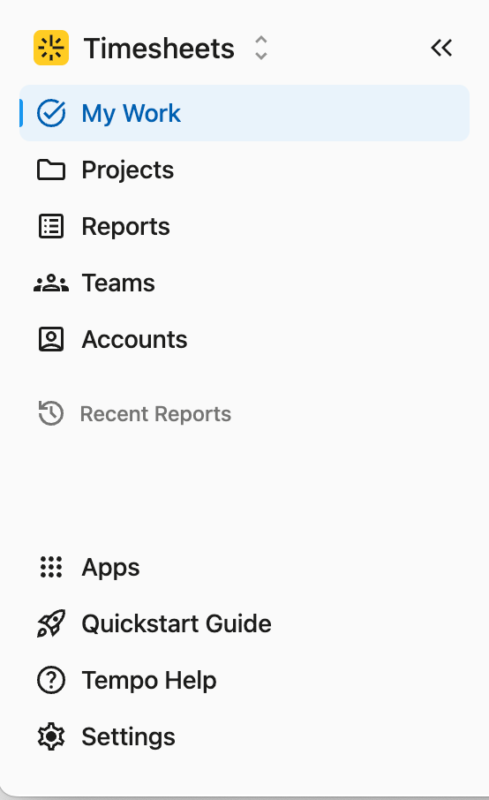
Task: Select the My Work menu item
Action: click(x=244, y=113)
